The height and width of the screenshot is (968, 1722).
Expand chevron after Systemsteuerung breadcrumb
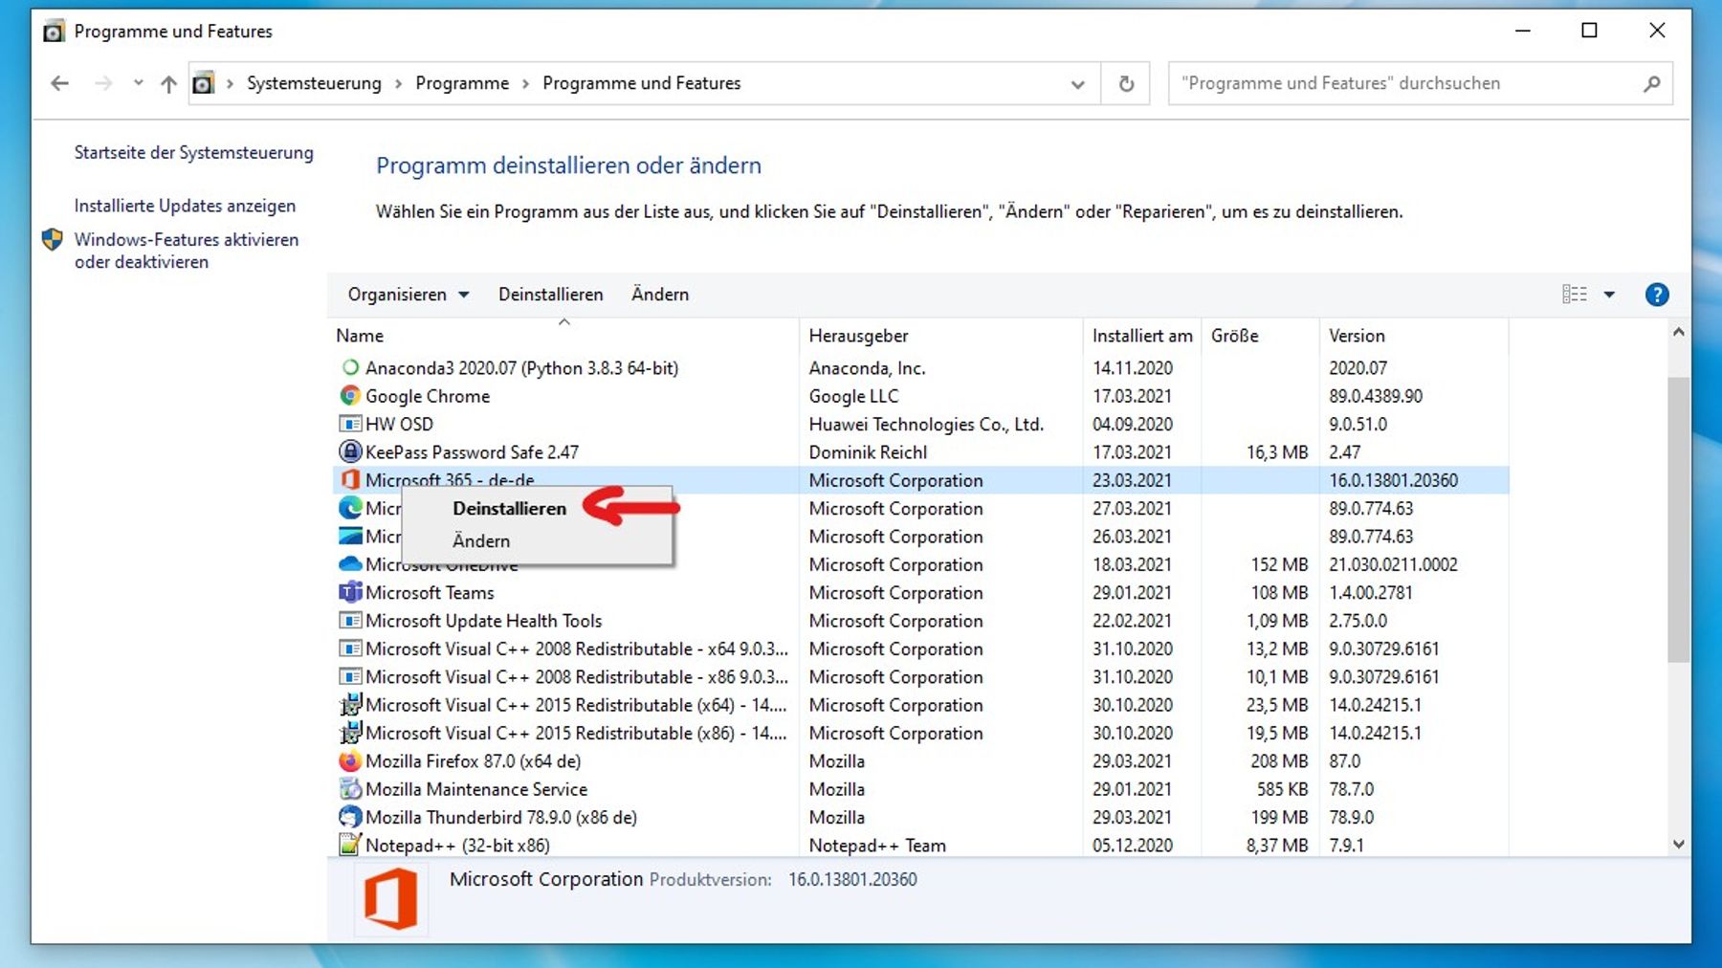pyautogui.click(x=398, y=84)
